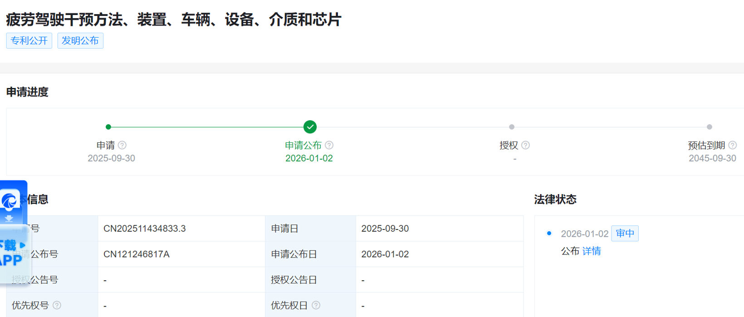This screenshot has height=317, width=744.
Task: Click application number CN202511434833.3
Action: (x=145, y=229)
